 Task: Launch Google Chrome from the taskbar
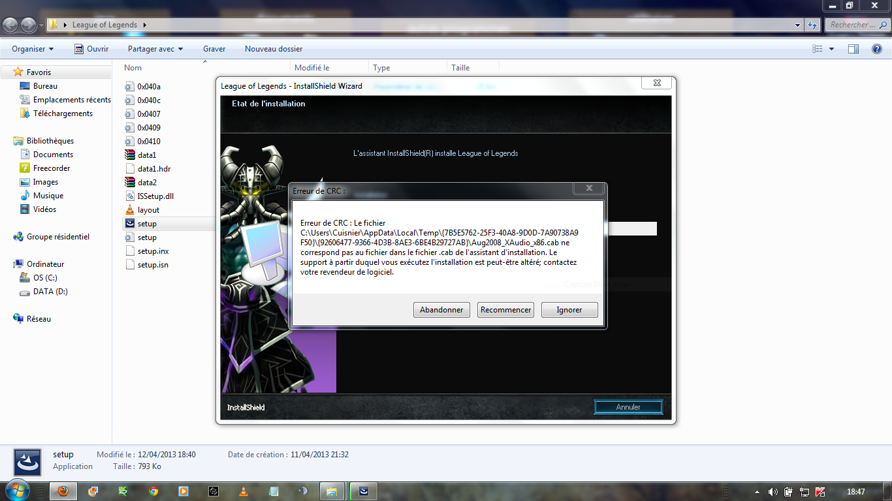click(x=153, y=491)
